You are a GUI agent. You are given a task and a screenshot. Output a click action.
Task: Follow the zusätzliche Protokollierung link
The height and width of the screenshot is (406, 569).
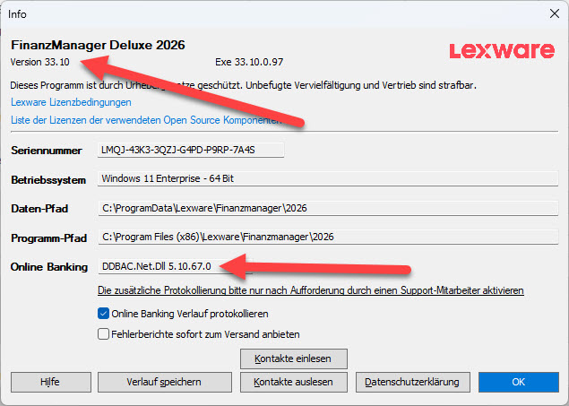(310, 291)
